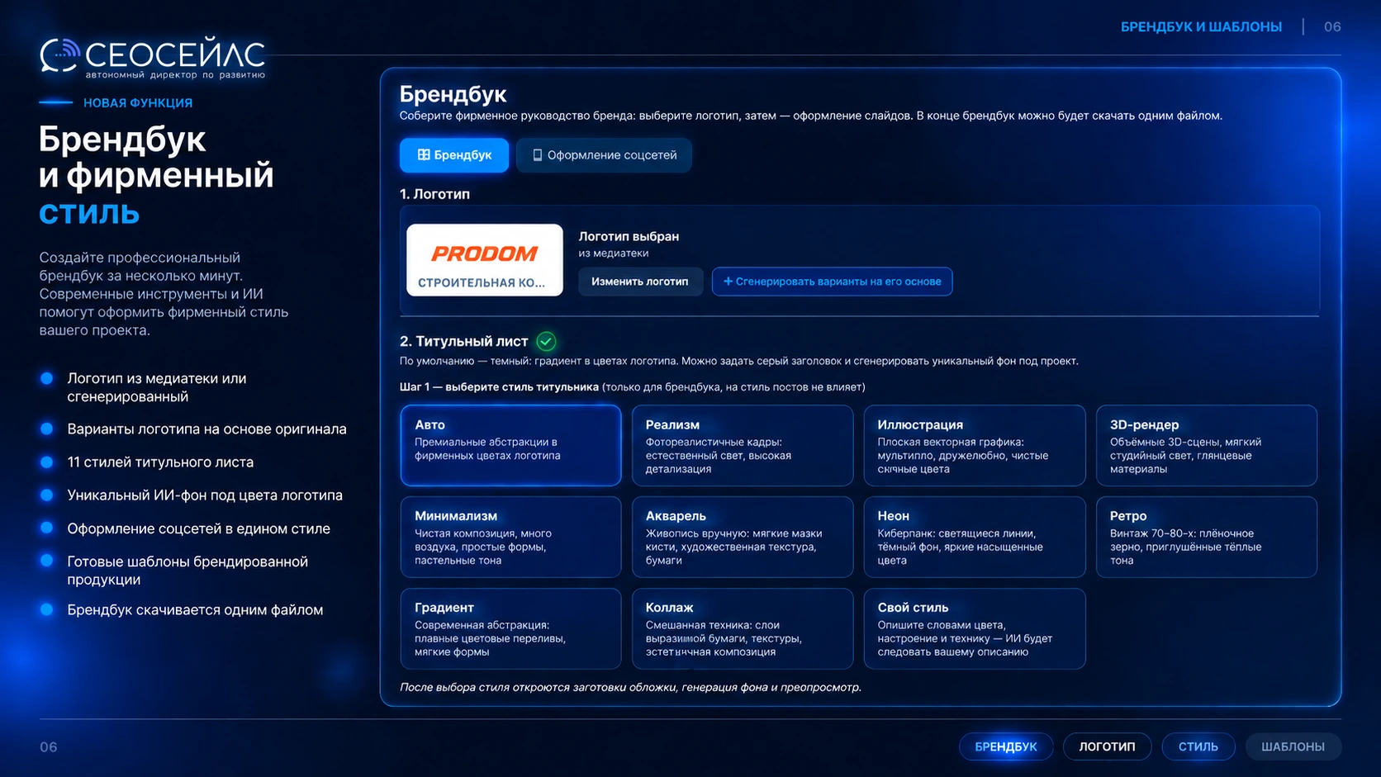Click the НОВАЯ ФУНКЦИЯ label
Image resolution: width=1381 pixels, height=777 pixels.
pos(138,103)
